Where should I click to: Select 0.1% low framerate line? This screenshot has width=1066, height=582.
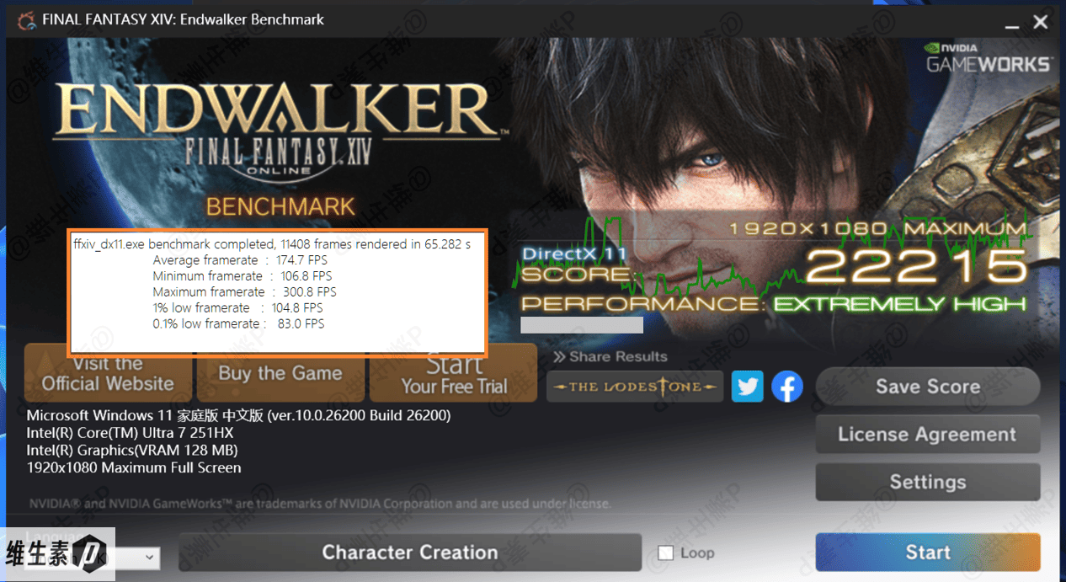(x=238, y=324)
